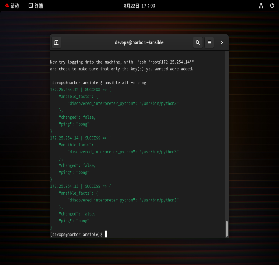The image size is (279, 265).
Task: Open the terminal hamburger menu
Action: click(x=209, y=42)
